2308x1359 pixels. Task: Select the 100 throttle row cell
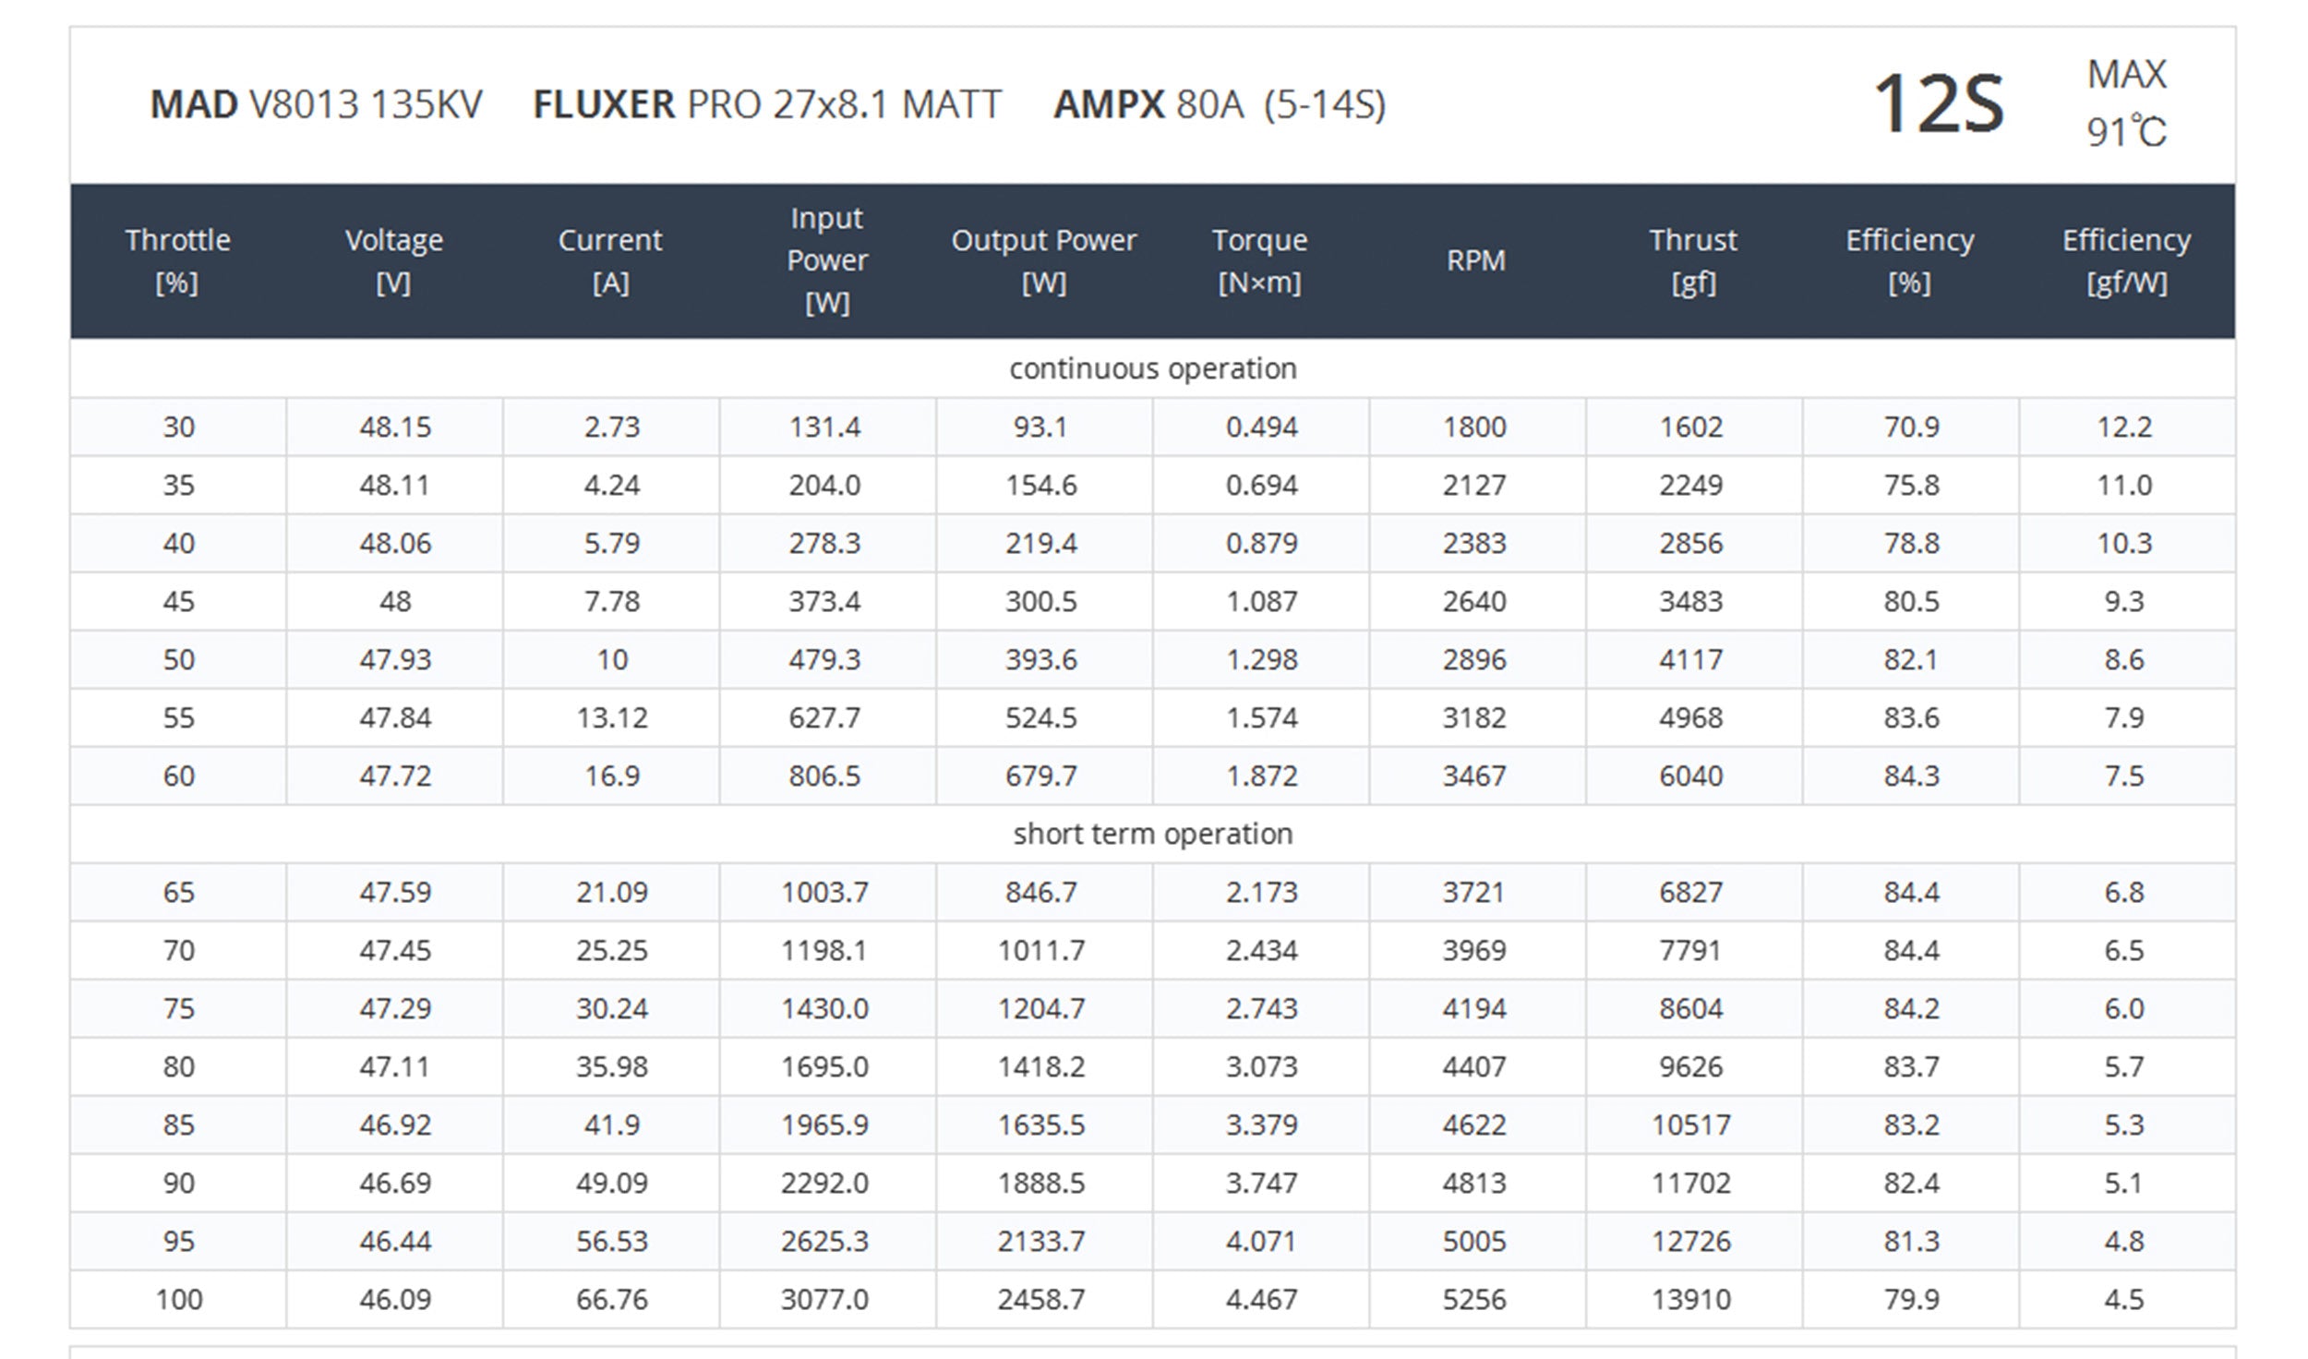pos(178,1299)
